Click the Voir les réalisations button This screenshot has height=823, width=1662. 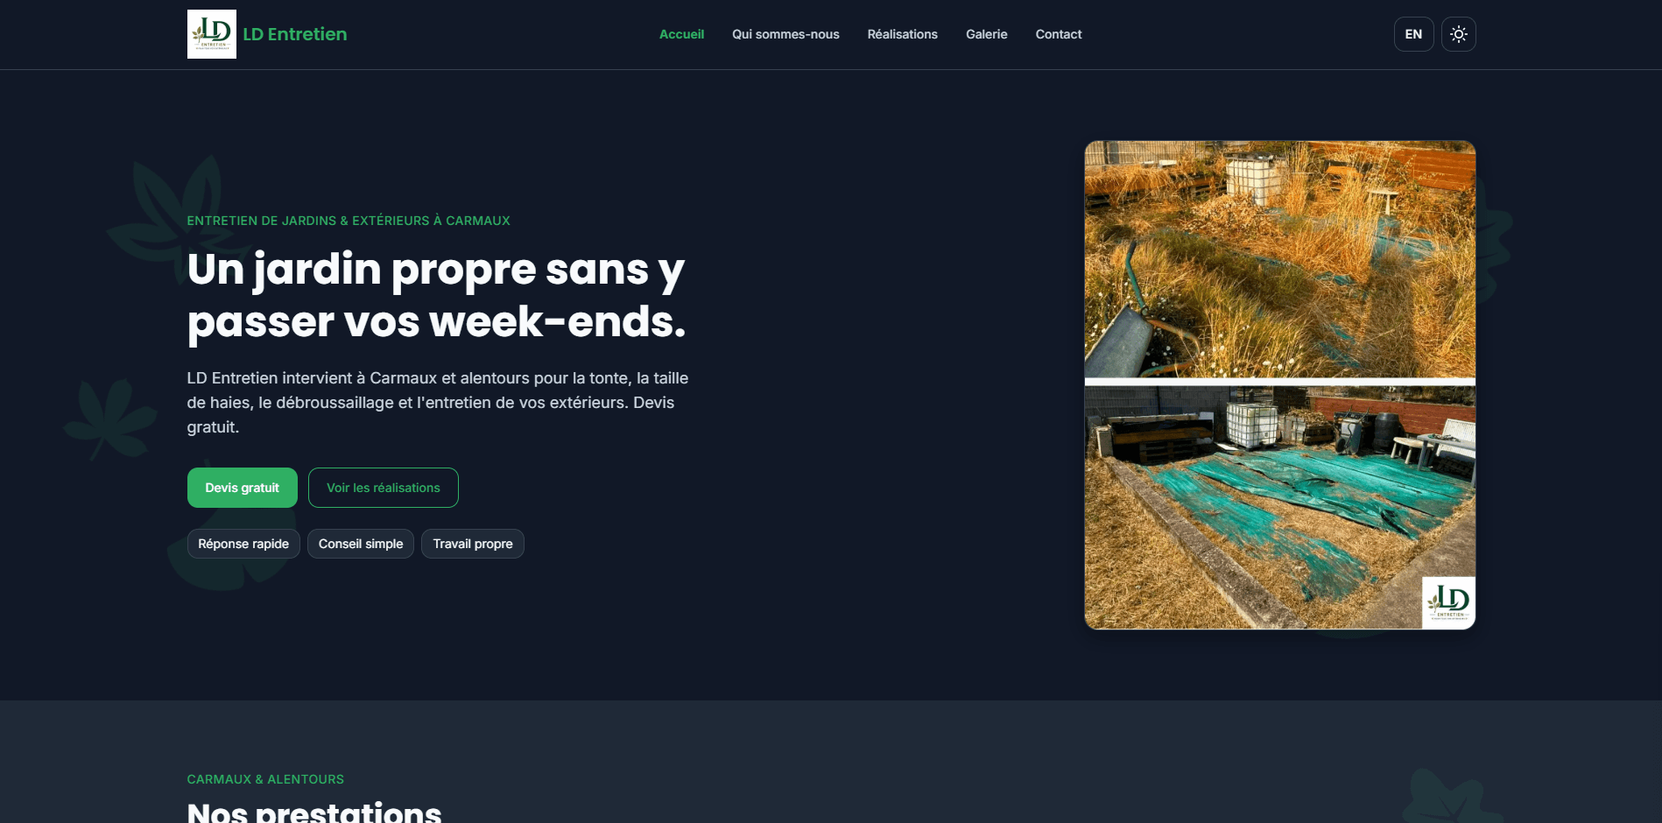coord(384,488)
